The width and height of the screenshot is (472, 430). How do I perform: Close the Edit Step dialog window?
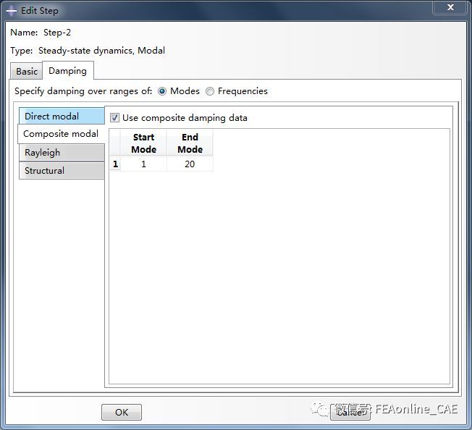[x=449, y=9]
